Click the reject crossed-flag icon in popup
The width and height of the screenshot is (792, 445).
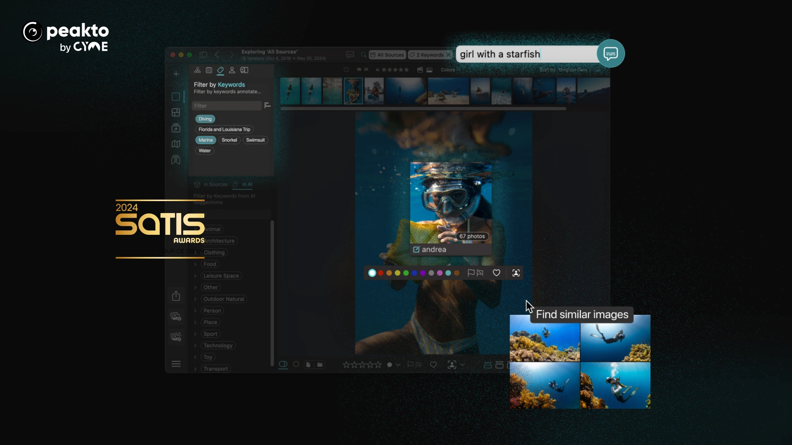tap(480, 273)
